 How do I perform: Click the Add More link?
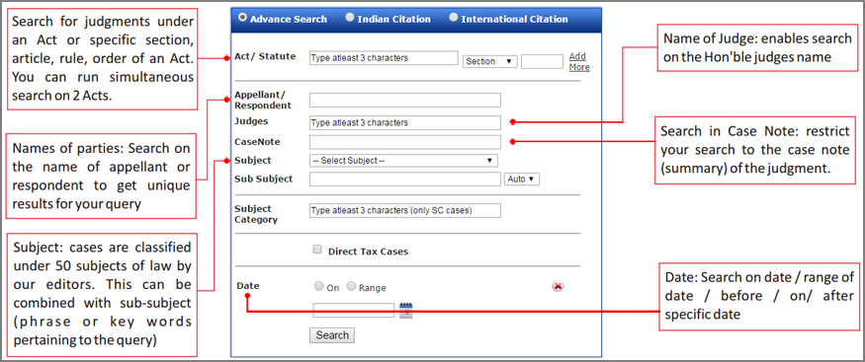point(579,61)
